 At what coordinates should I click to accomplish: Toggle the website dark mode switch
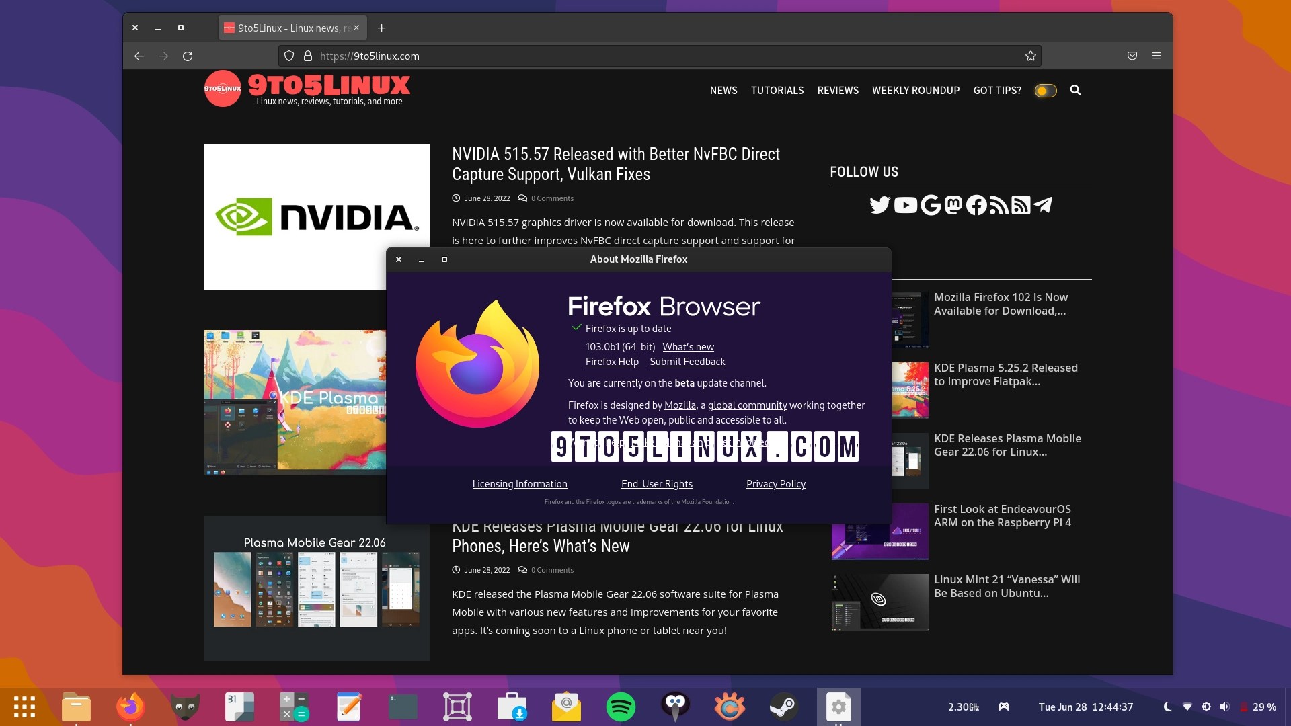1046,91
